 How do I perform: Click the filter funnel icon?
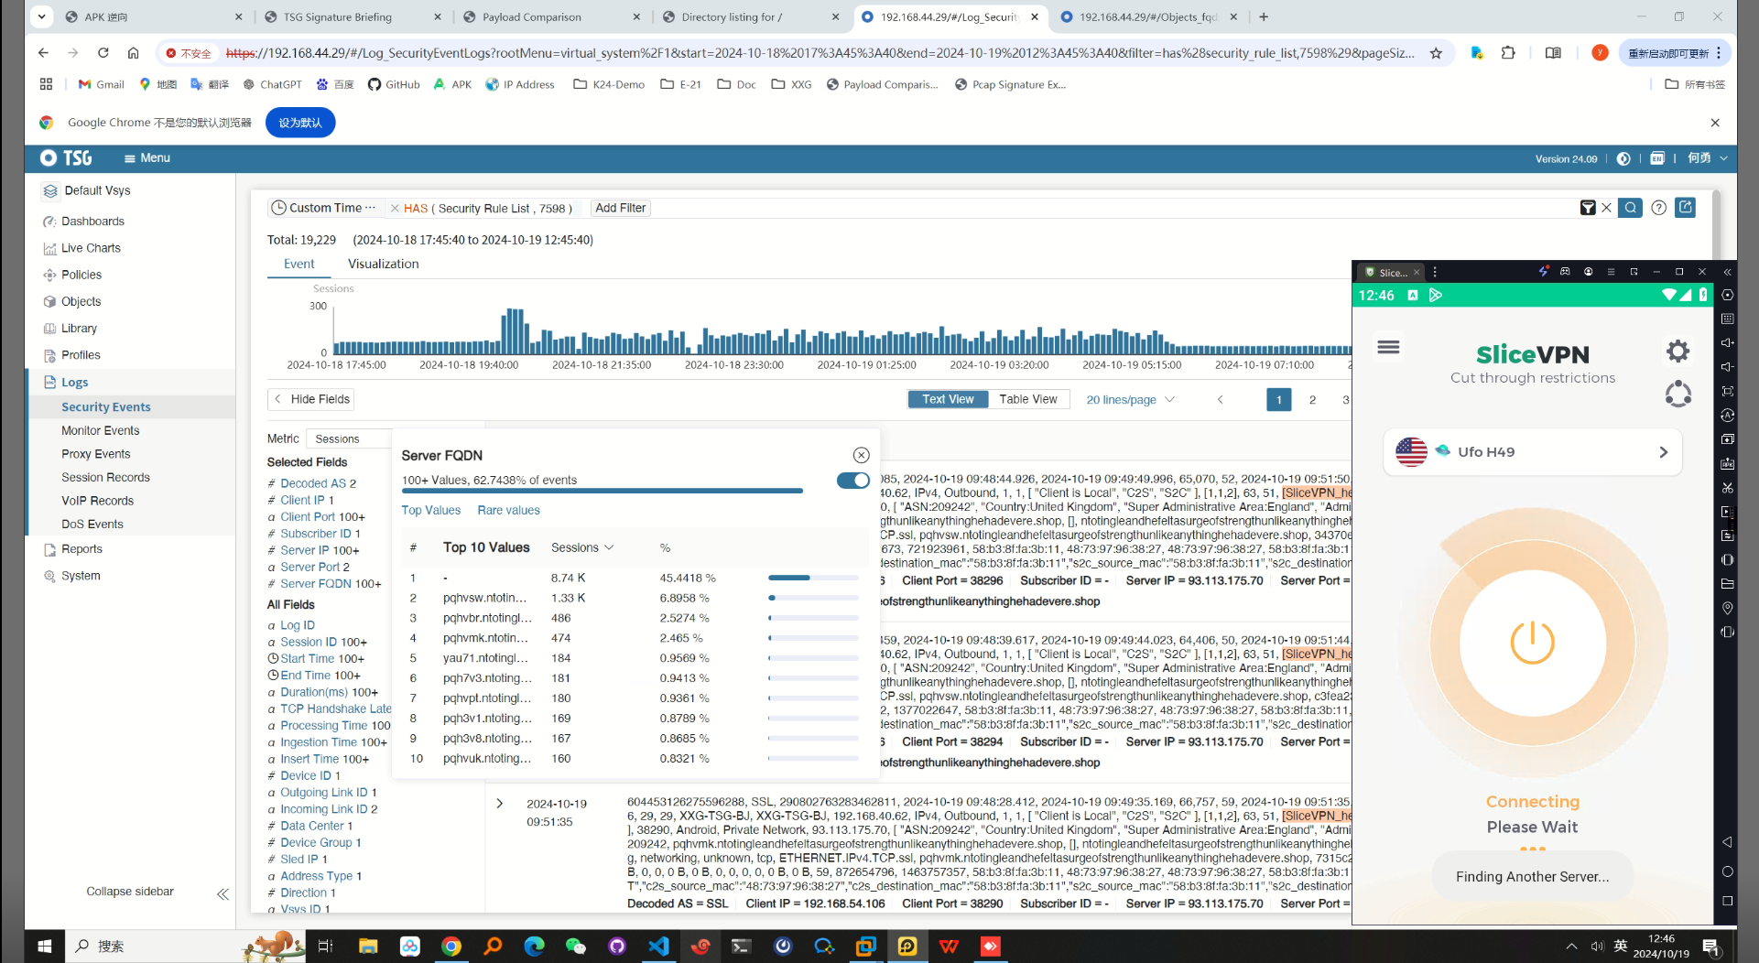point(1588,208)
